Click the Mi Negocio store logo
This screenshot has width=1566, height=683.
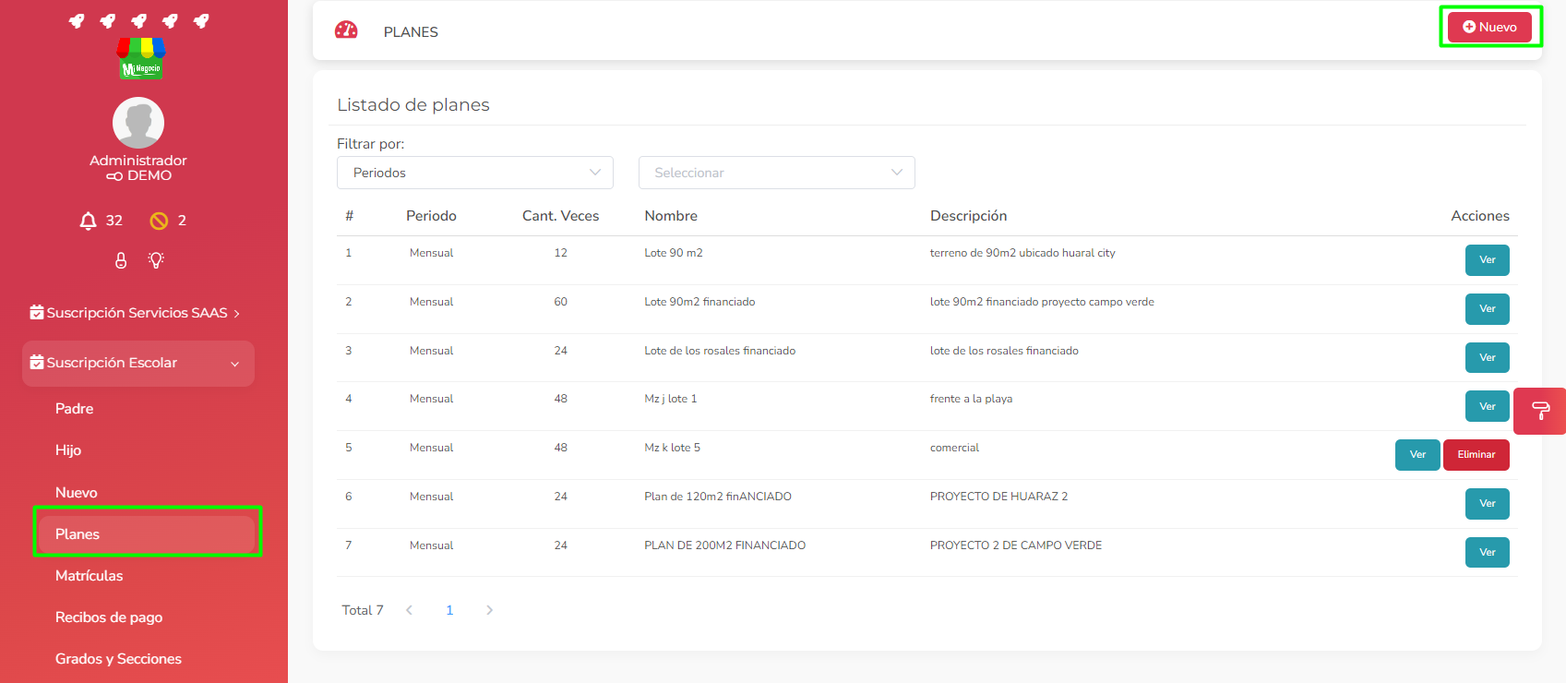140,58
